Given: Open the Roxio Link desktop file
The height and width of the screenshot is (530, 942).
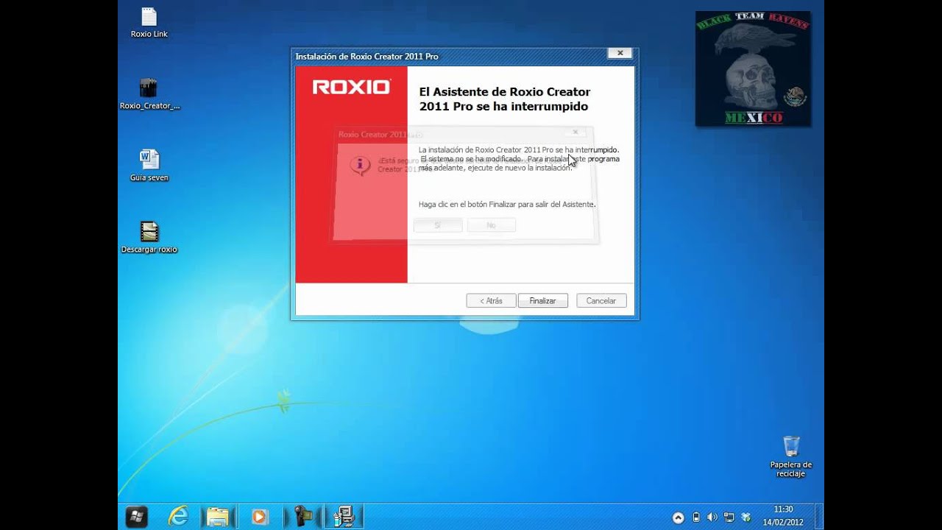Looking at the screenshot, I should click(x=149, y=23).
